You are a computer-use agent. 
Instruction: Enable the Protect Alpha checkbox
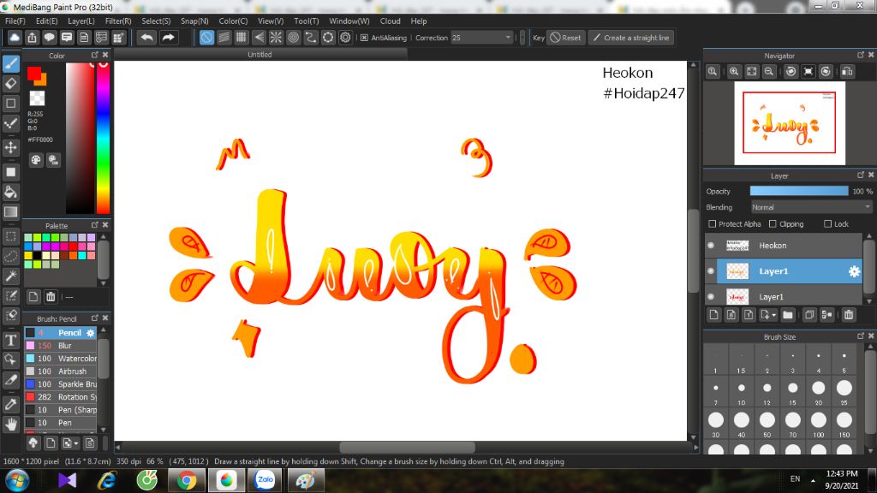point(712,223)
